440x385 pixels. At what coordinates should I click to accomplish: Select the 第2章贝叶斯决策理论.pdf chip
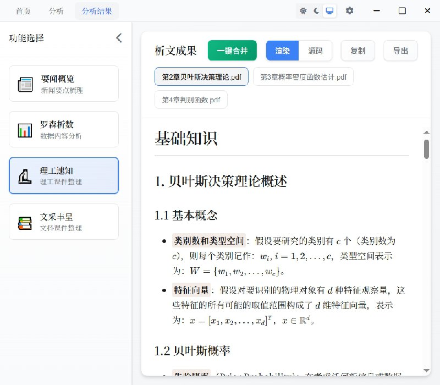[201, 77]
